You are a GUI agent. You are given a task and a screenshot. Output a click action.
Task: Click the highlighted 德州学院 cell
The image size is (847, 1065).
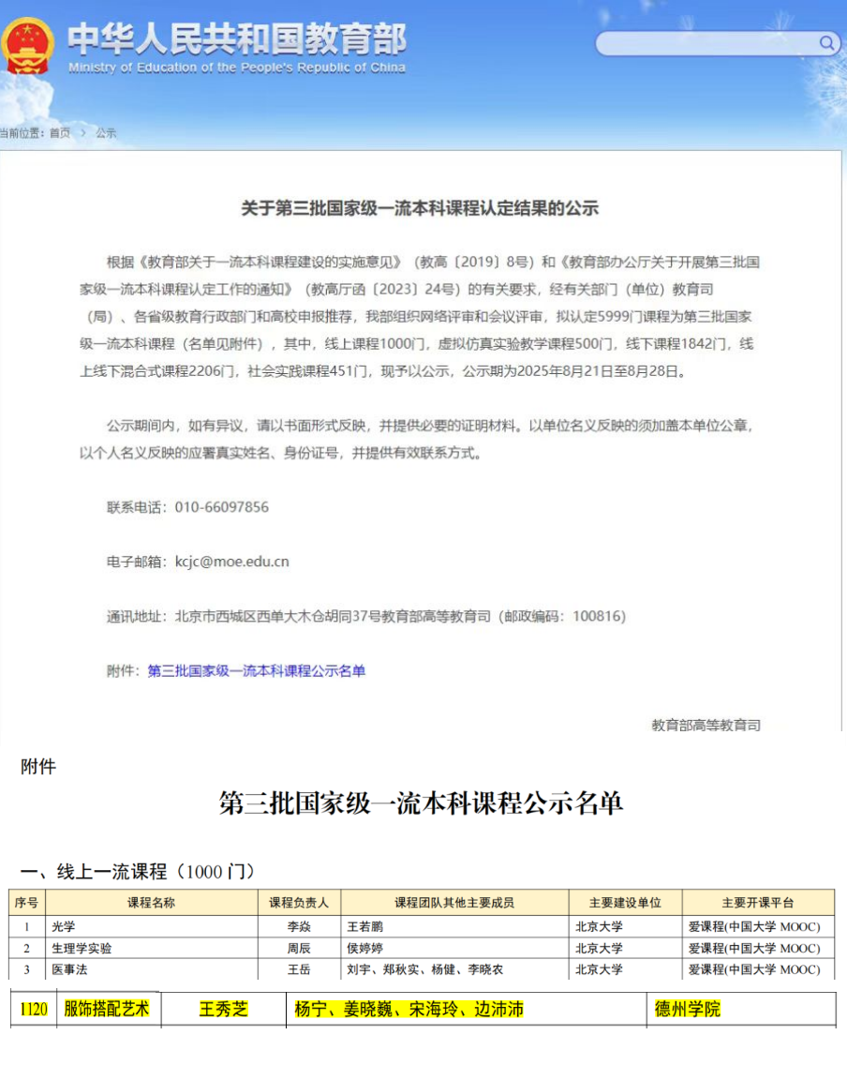click(x=688, y=1010)
